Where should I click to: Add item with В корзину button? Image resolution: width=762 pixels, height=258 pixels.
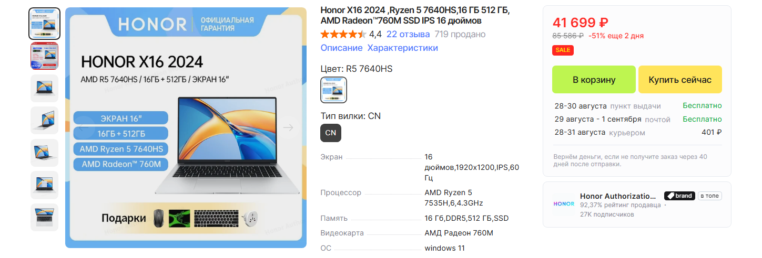pos(594,80)
